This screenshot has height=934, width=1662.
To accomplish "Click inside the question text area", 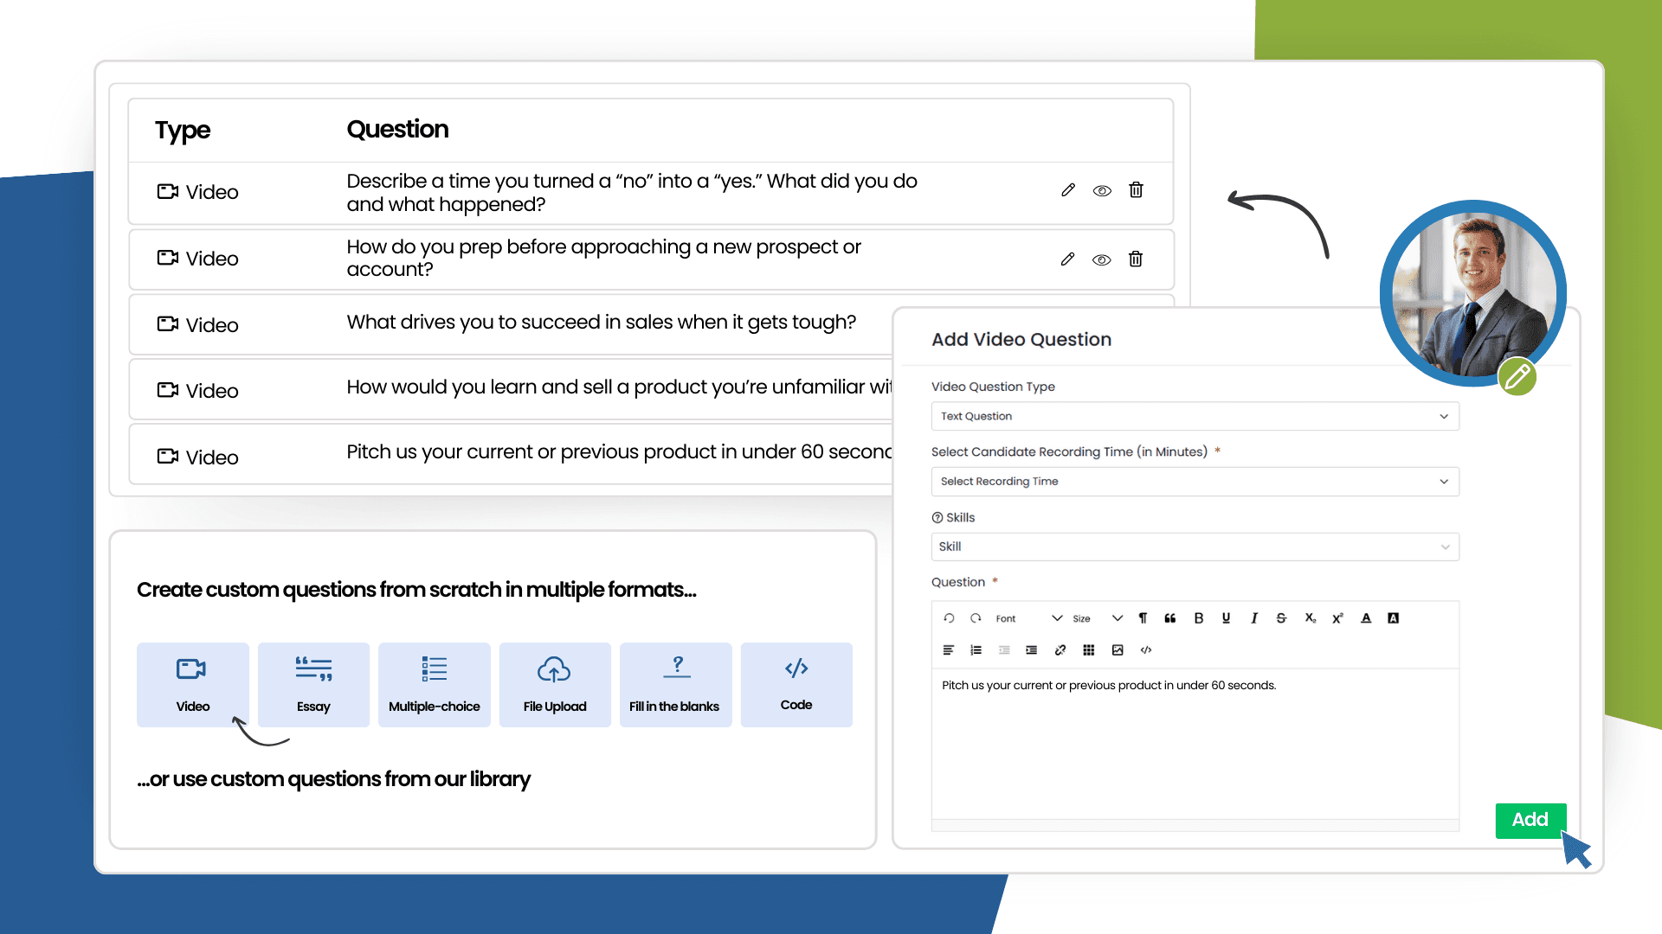I will point(1195,744).
